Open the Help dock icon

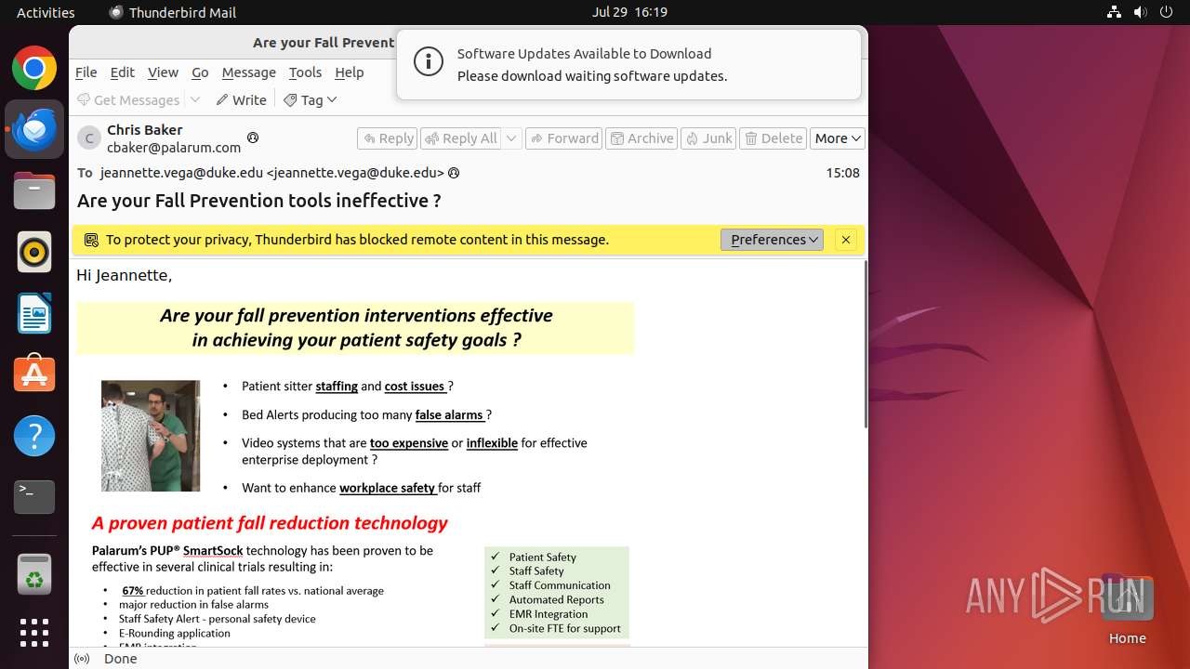point(34,436)
